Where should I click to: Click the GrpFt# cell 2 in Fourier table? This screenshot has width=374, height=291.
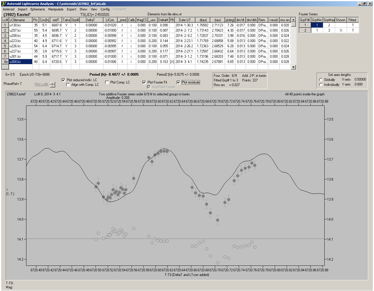(x=305, y=30)
